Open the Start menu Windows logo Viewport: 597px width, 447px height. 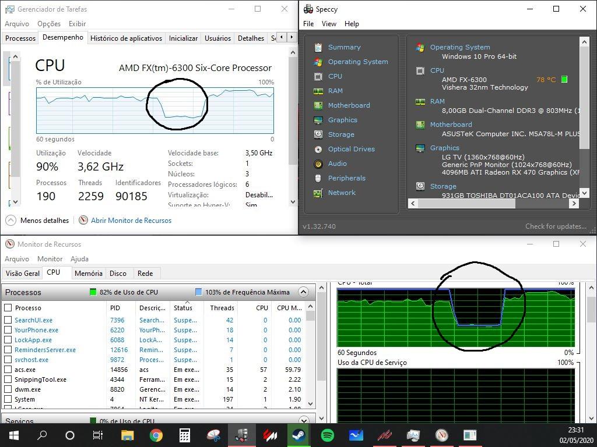(14, 435)
